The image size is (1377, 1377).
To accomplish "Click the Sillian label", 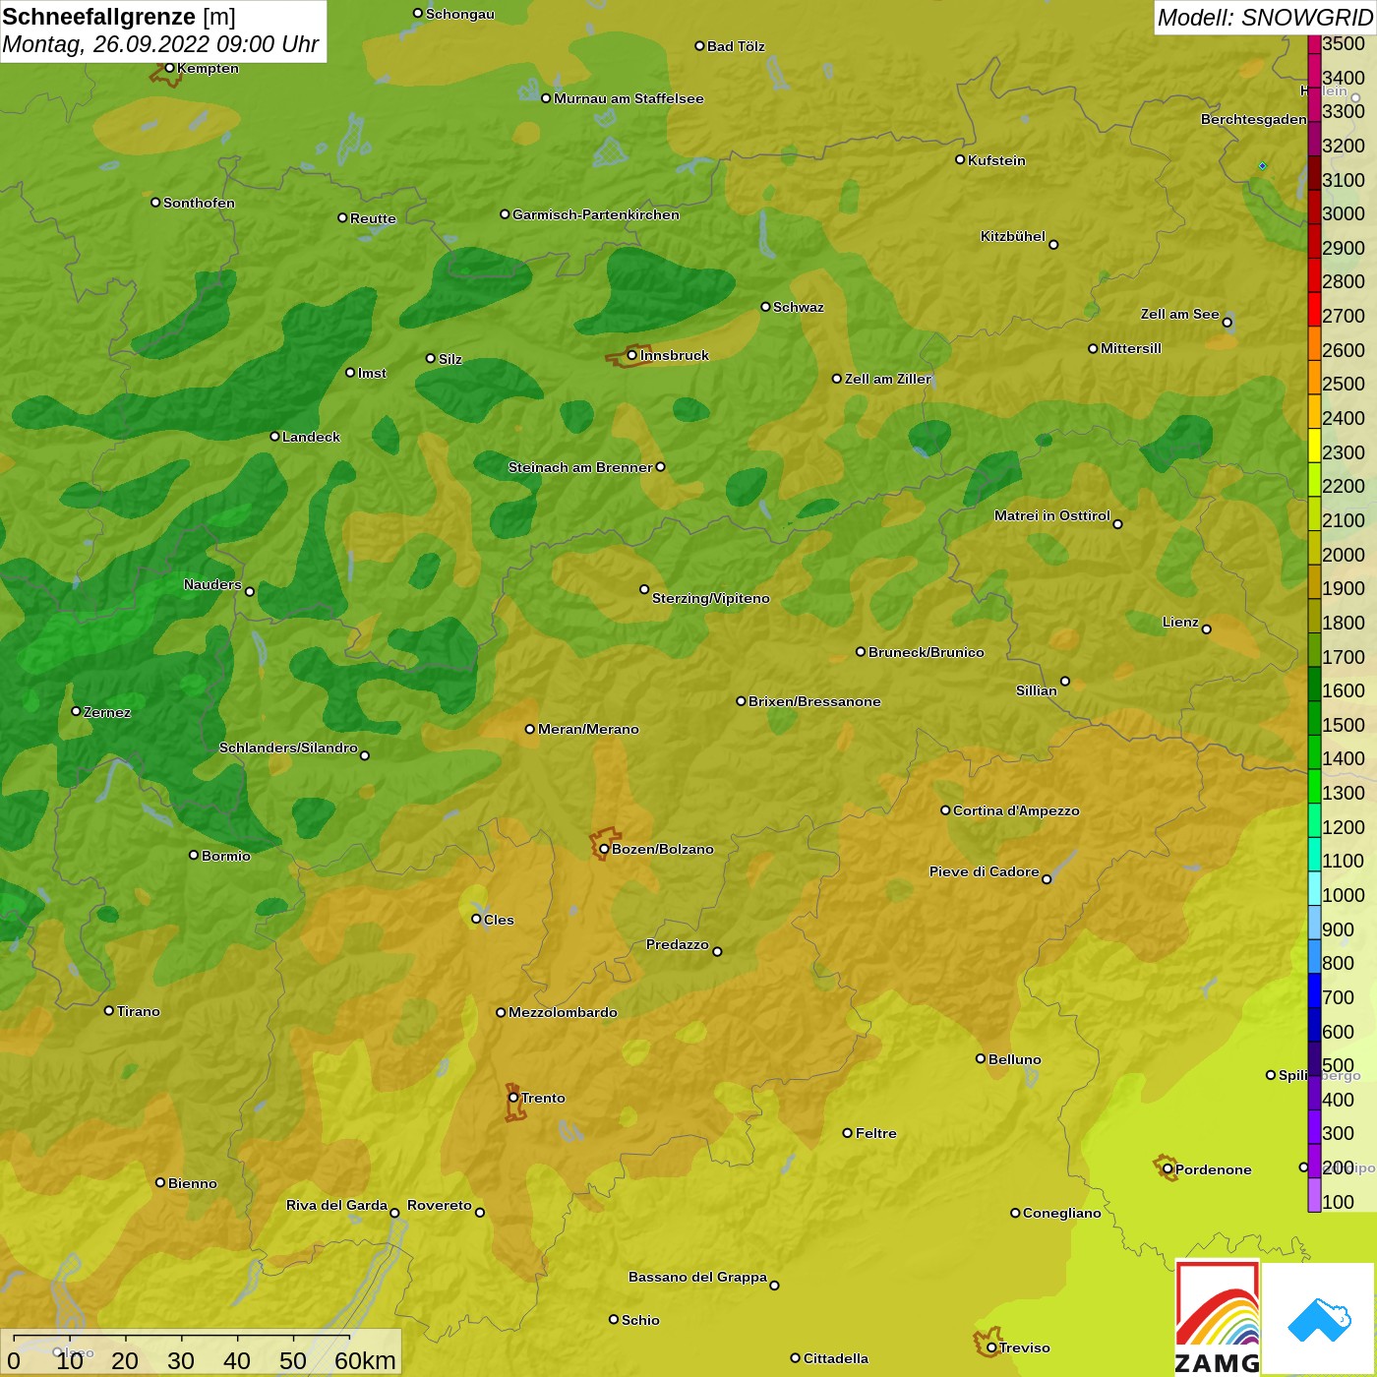I will click(x=1037, y=690).
